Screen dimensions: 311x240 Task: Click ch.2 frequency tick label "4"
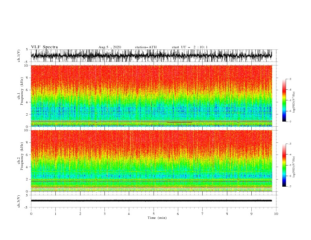(27, 167)
